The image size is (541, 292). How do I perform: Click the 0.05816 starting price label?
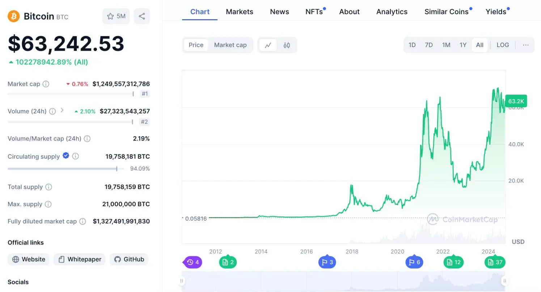tap(196, 219)
